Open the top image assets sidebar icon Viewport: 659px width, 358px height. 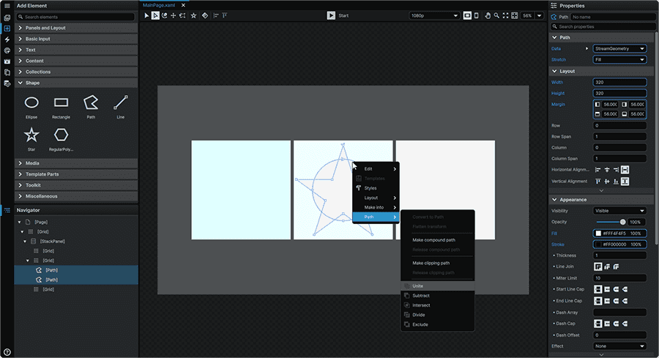(x=7, y=18)
